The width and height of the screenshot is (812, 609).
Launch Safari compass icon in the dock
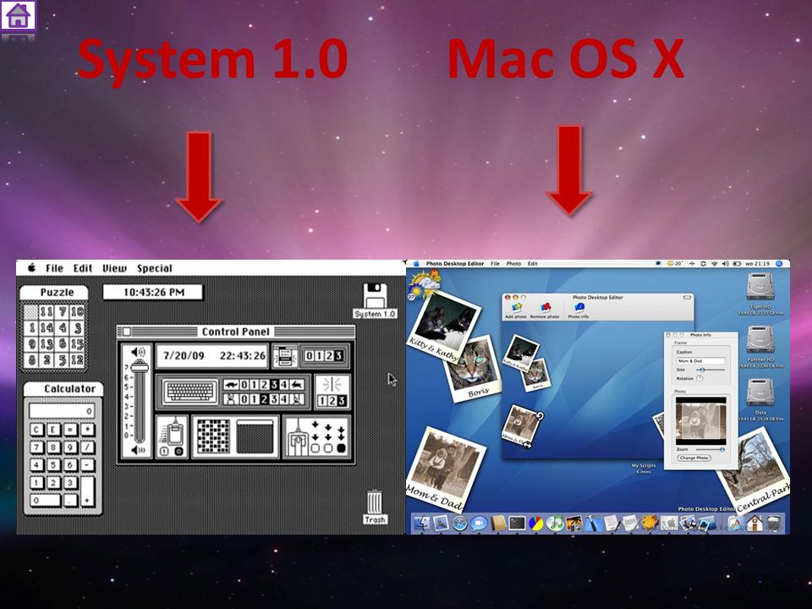[x=460, y=523]
